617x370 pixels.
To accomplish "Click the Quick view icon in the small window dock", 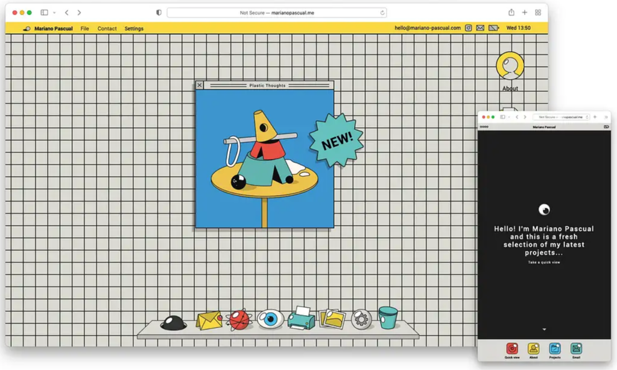I will pos(513,348).
